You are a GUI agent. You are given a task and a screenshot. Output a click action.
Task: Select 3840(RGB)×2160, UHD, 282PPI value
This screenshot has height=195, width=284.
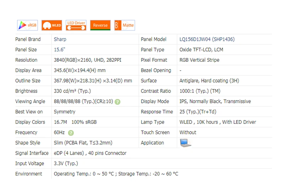(88, 60)
